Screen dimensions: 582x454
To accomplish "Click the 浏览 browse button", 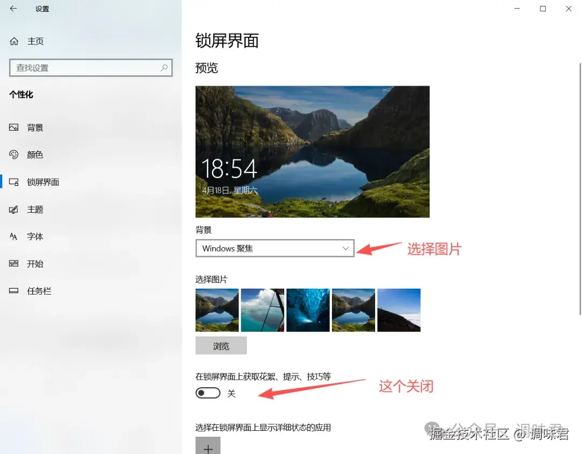I will [221, 346].
